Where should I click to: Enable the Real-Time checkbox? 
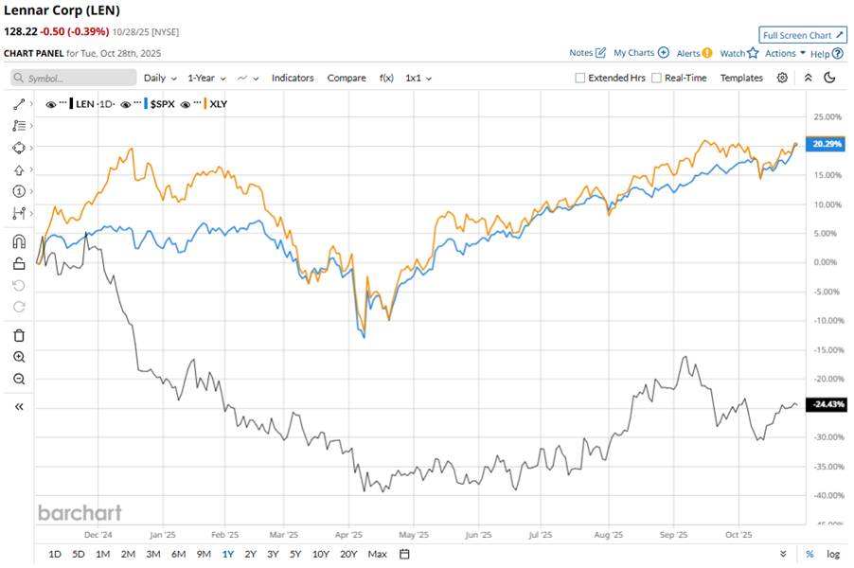tap(657, 78)
